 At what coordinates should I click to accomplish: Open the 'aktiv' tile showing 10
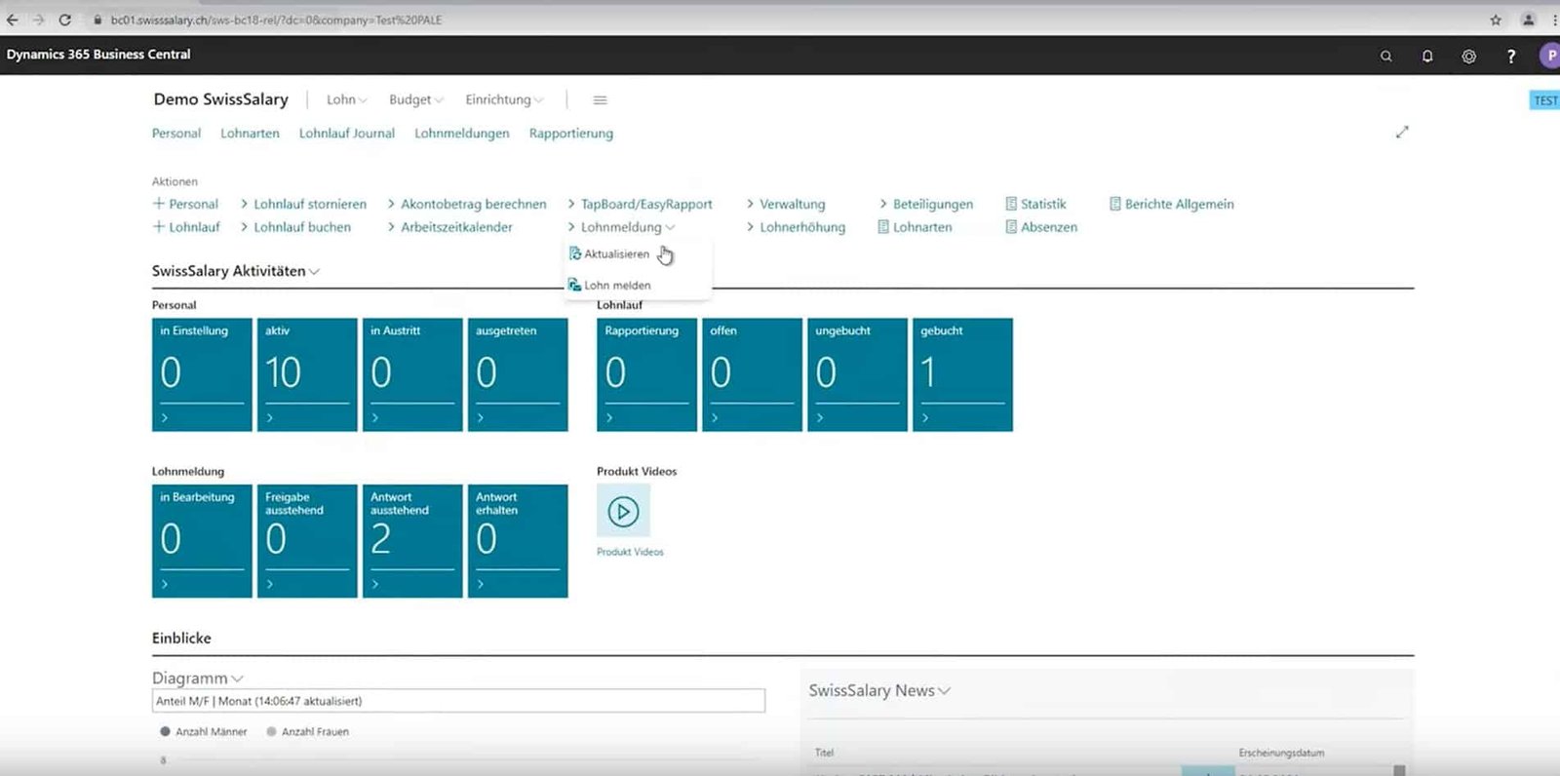coord(307,374)
